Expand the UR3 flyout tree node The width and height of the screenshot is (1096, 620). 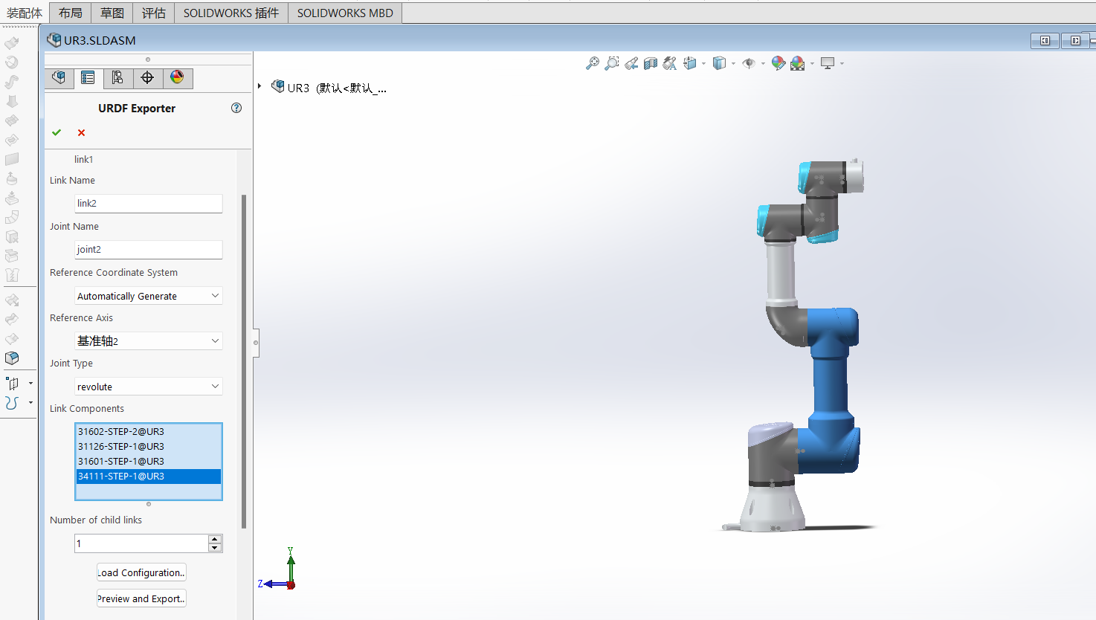pos(260,86)
